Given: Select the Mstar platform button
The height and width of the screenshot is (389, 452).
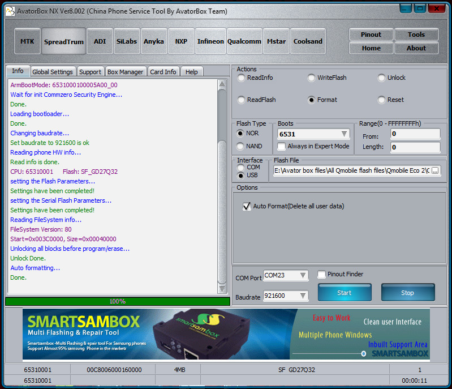Looking at the screenshot, I should [x=276, y=41].
